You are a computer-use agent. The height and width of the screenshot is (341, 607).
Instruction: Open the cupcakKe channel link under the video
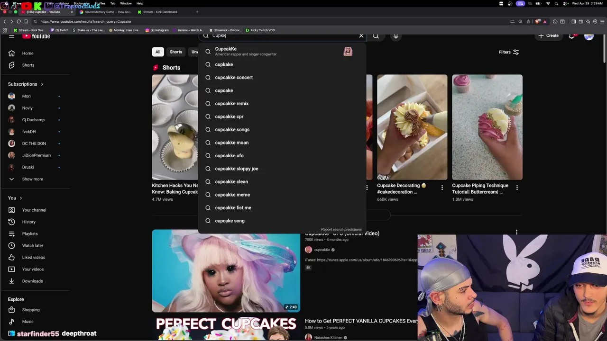point(322,250)
